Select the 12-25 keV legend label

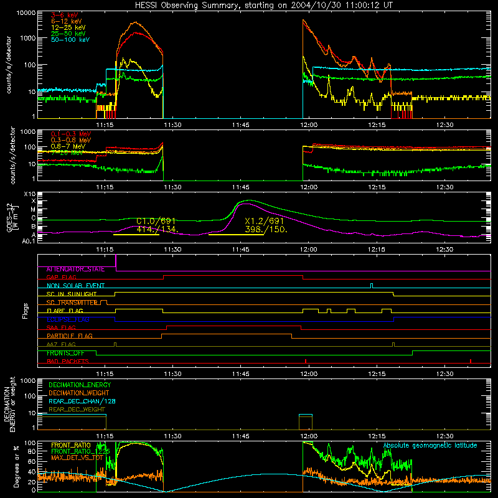pyautogui.click(x=68, y=27)
